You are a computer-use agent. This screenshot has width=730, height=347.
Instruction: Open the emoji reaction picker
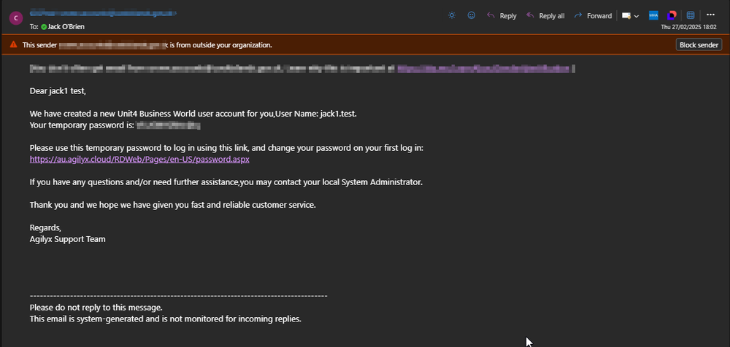tap(472, 15)
